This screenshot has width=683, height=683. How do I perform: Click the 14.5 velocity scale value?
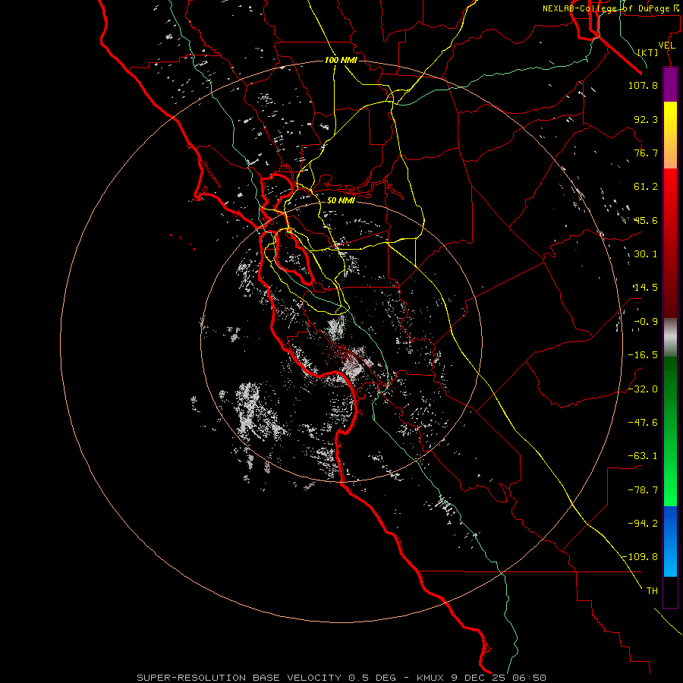[x=646, y=288]
